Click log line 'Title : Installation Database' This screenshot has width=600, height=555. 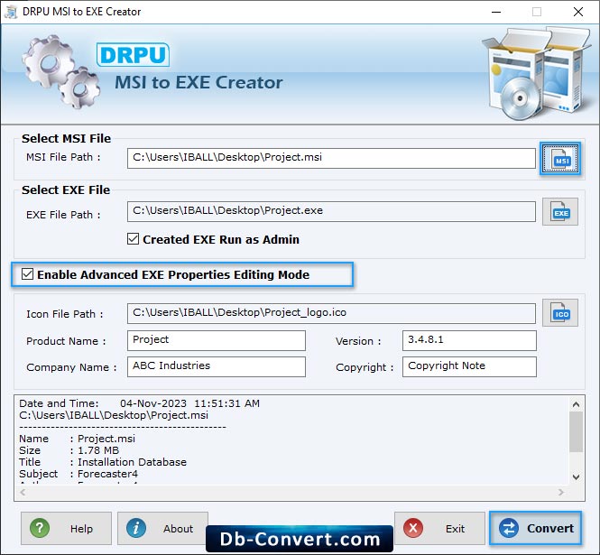tap(103, 462)
